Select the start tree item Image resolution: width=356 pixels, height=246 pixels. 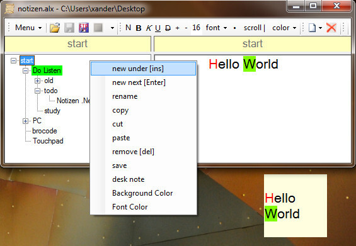[x=27, y=60]
